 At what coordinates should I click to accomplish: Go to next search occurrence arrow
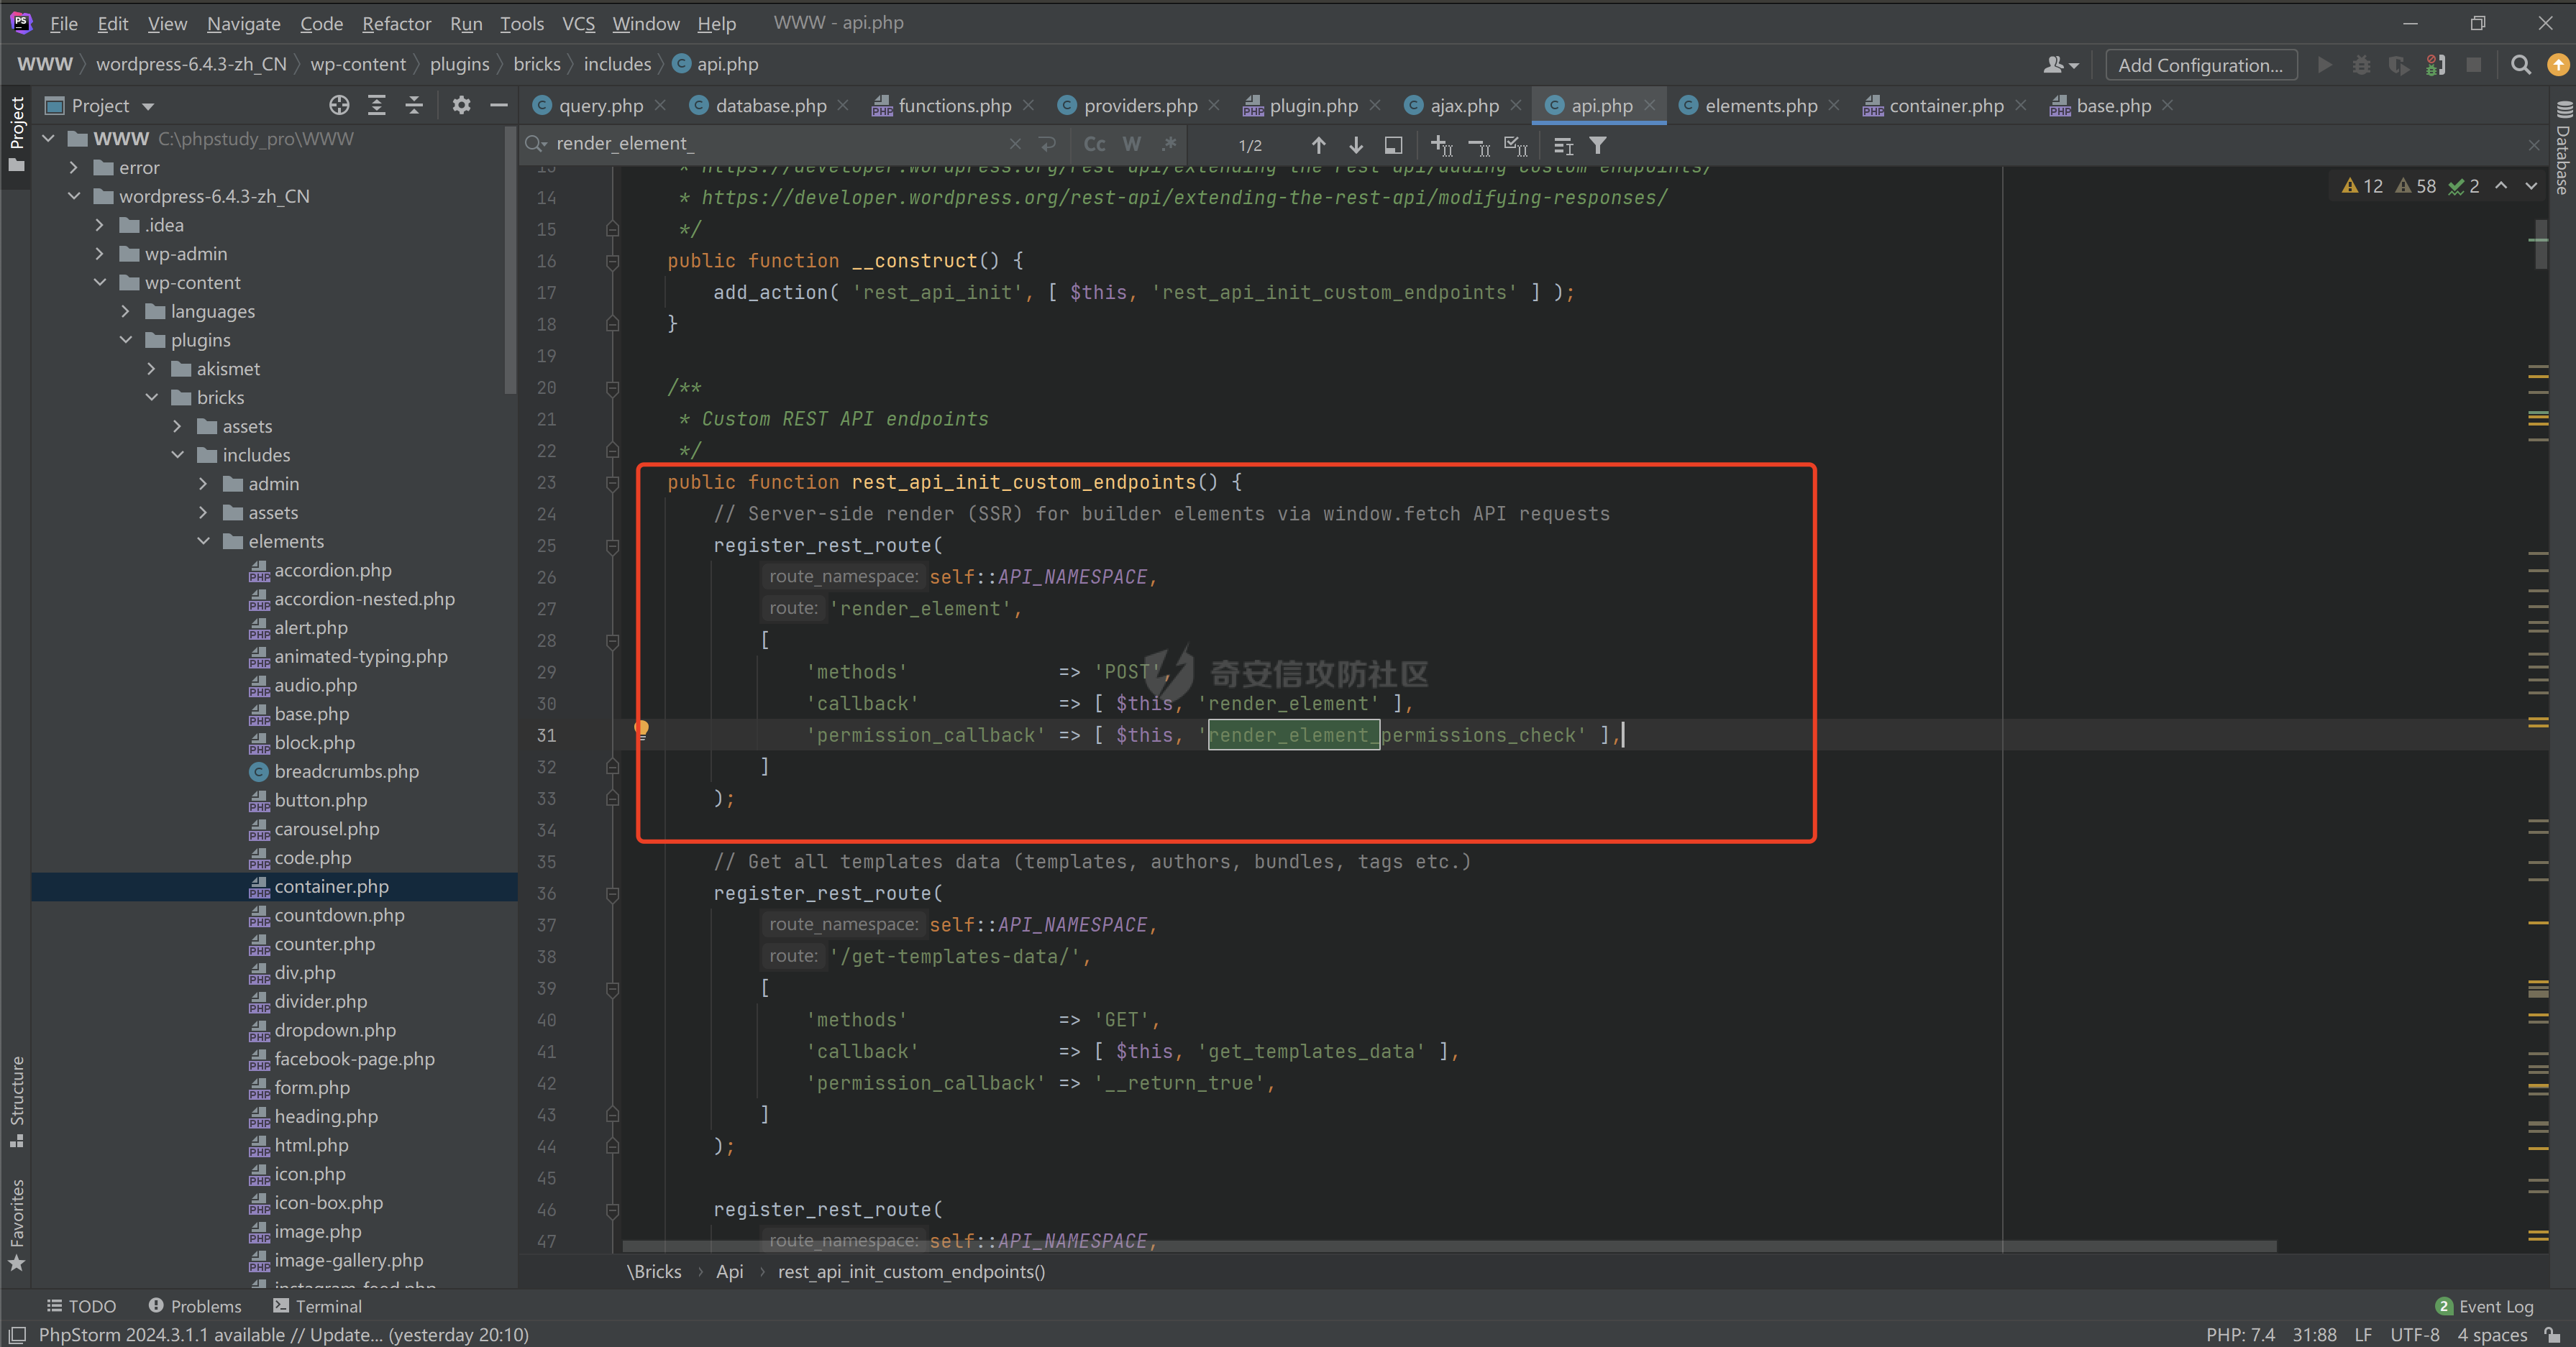pos(1355,146)
